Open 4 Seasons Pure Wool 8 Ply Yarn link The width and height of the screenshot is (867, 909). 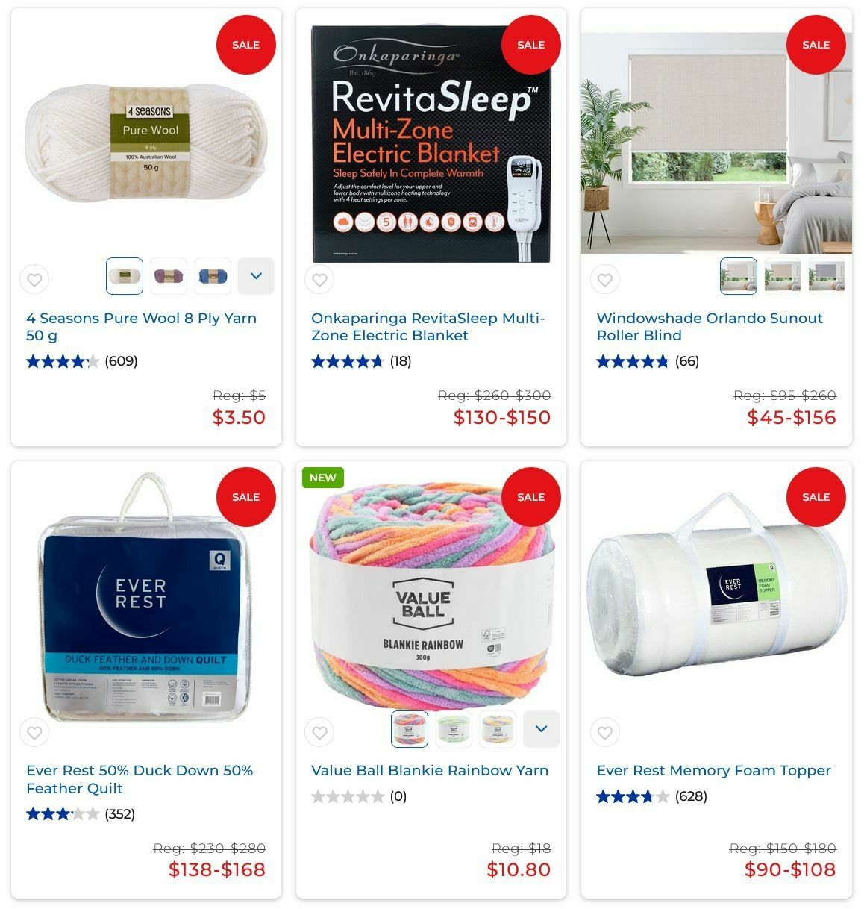tap(141, 327)
